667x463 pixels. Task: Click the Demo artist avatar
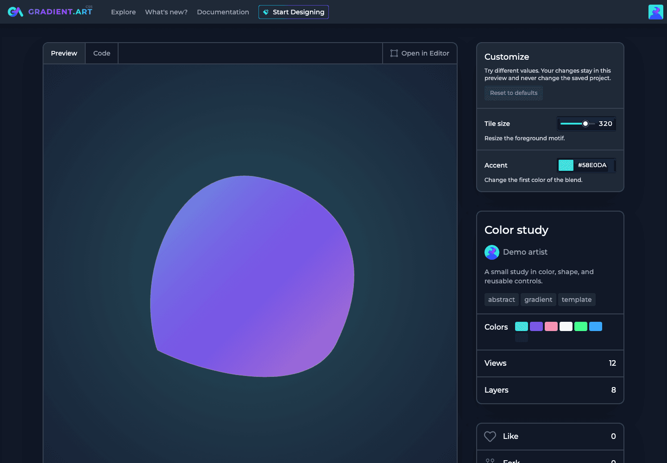492,252
